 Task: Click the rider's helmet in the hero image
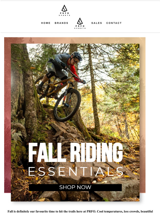click(x=77, y=56)
